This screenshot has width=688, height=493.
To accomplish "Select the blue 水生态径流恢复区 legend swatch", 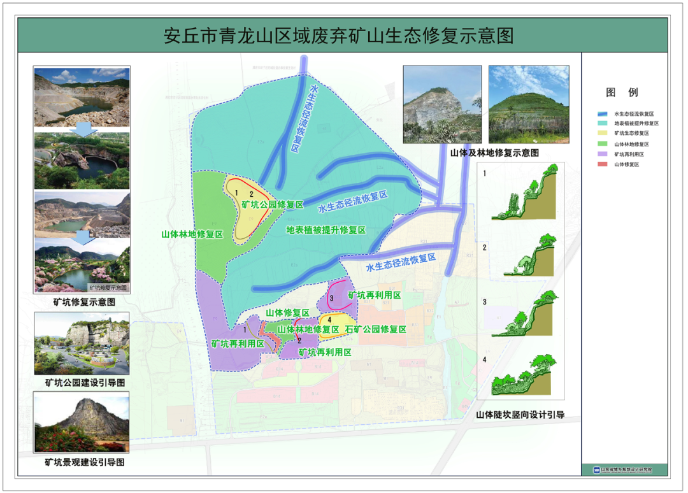I will click(x=603, y=114).
